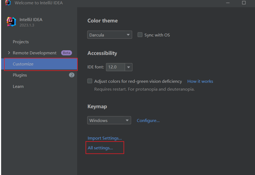Image resolution: width=255 pixels, height=175 pixels.
Task: Minimize the Welcome window
Action: click(228, 3)
